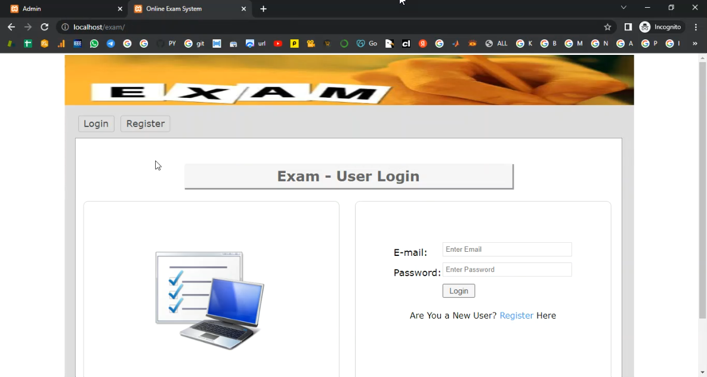Open the browser side panel icon
The width and height of the screenshot is (707, 377).
point(628,27)
